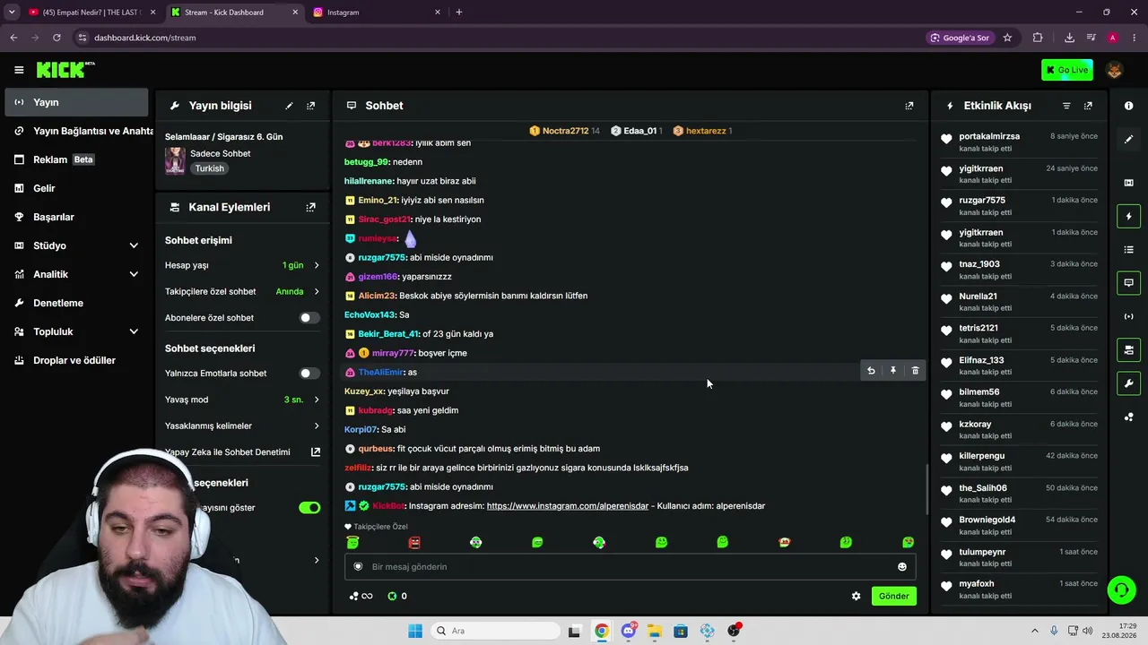Click the taskbar search box
Viewport: 1148px width, 645px height.
click(x=493, y=631)
